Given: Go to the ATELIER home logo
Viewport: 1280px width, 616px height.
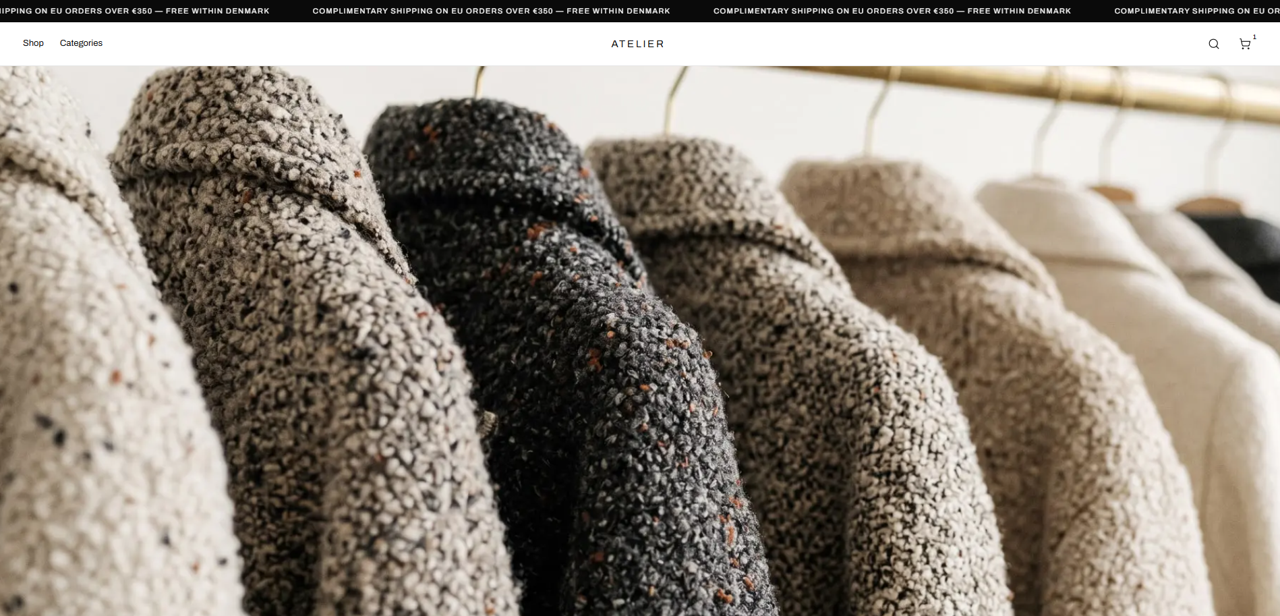Looking at the screenshot, I should coord(638,44).
